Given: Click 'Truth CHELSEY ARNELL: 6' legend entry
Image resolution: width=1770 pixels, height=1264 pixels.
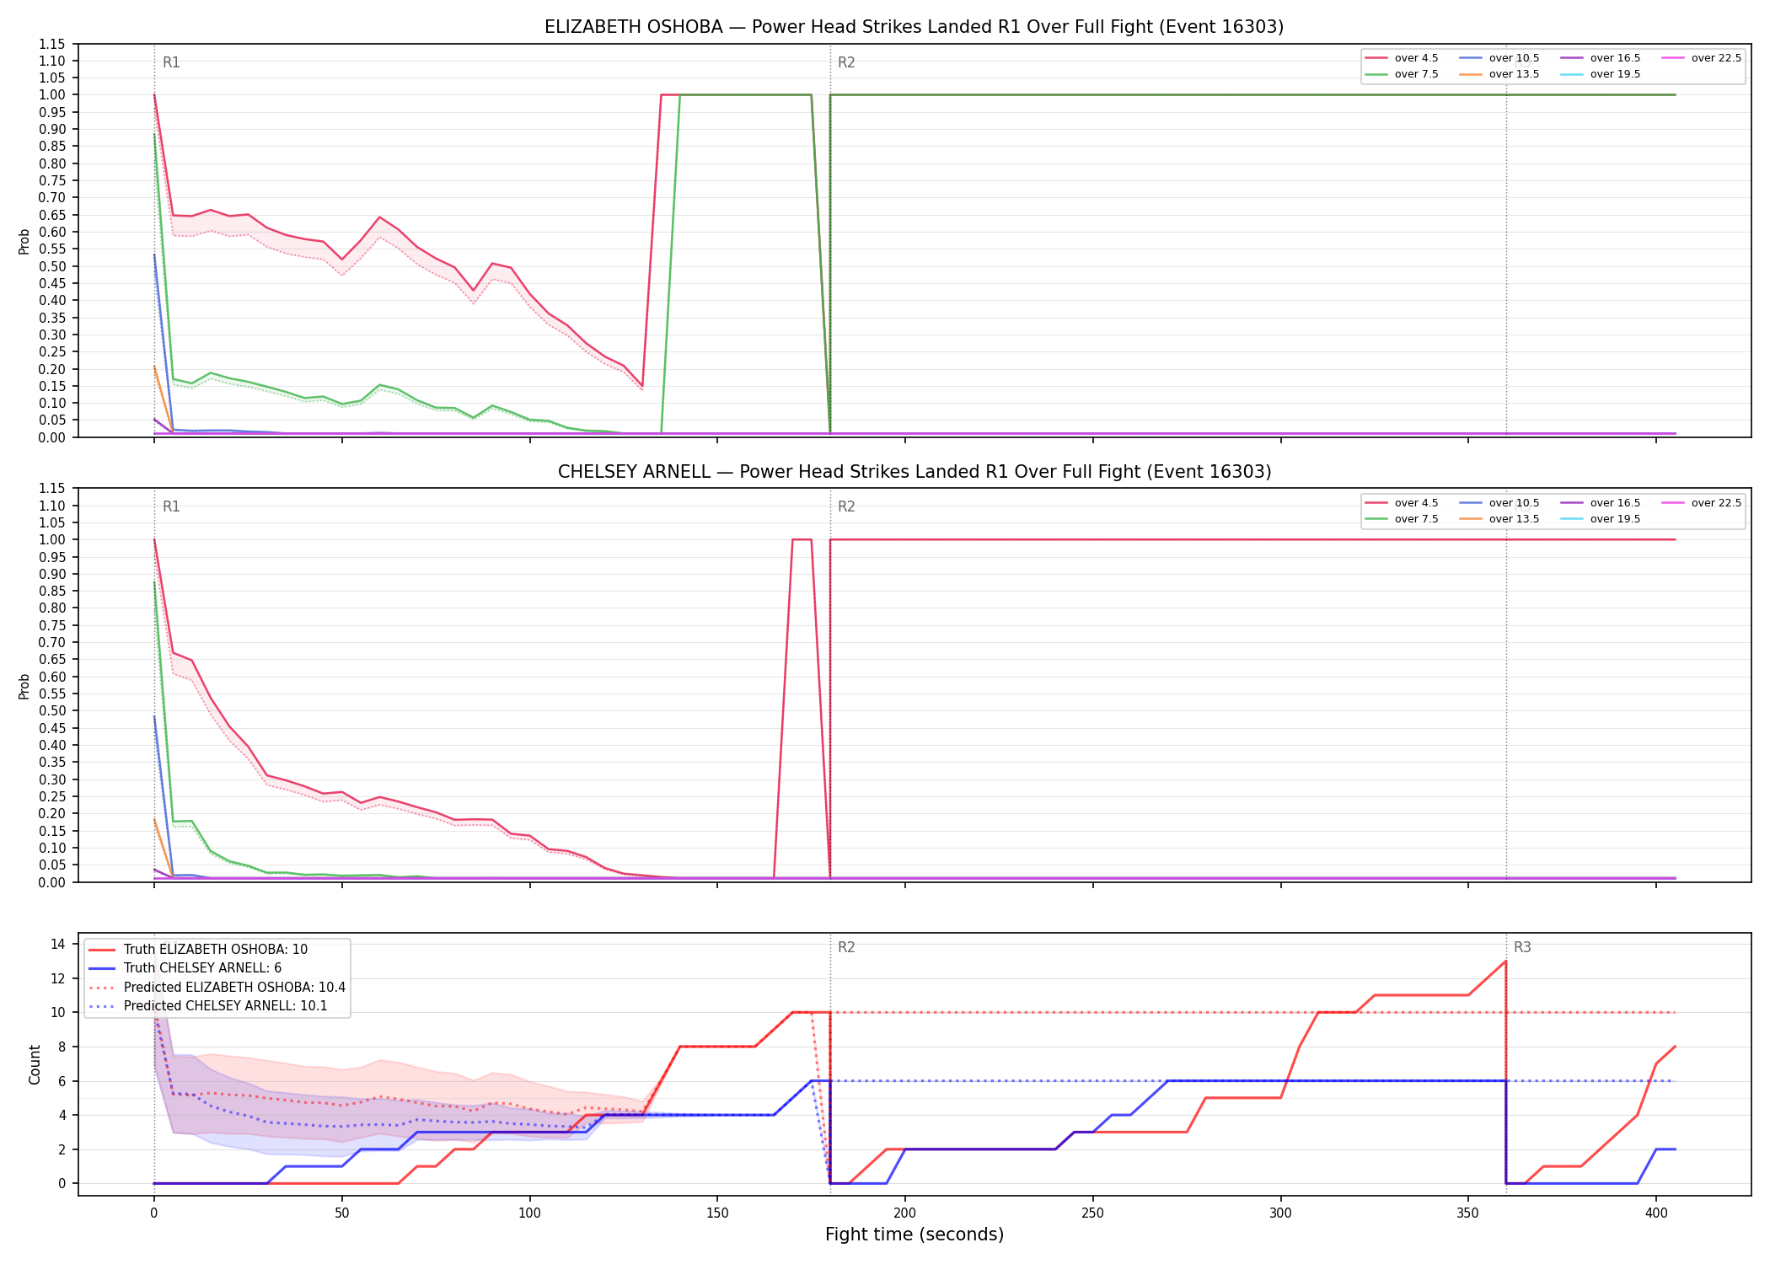Looking at the screenshot, I should [x=185, y=968].
